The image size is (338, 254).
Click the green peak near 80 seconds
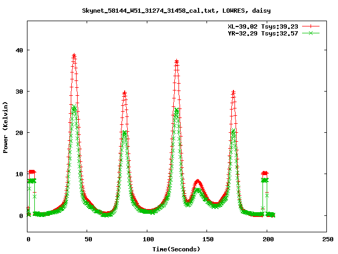[125, 133]
